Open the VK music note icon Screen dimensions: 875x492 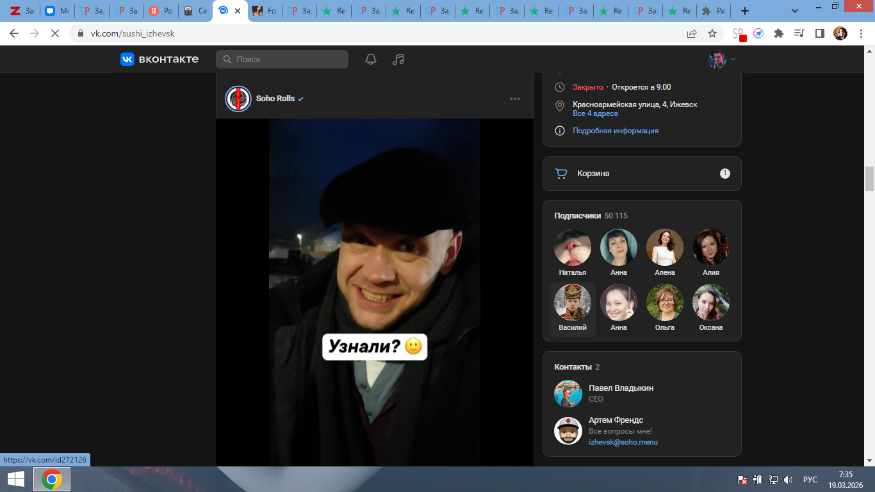click(x=398, y=59)
